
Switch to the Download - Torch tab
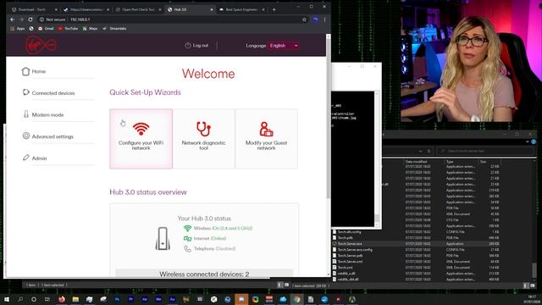34,9
